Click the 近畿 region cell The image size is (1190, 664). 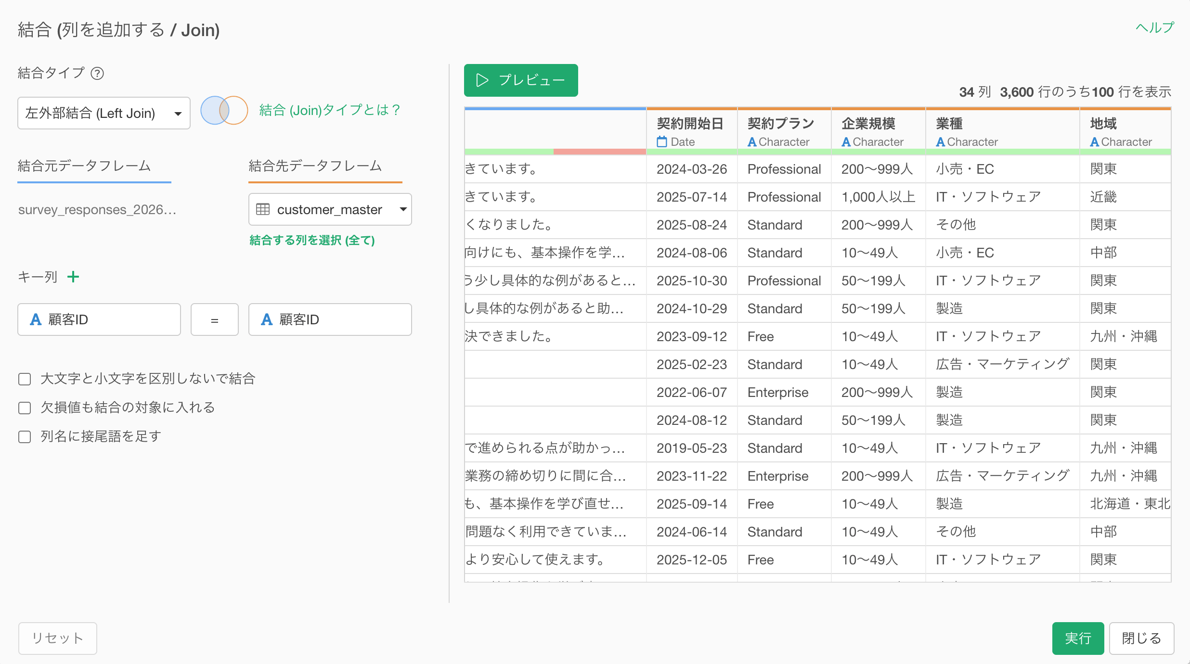1125,197
